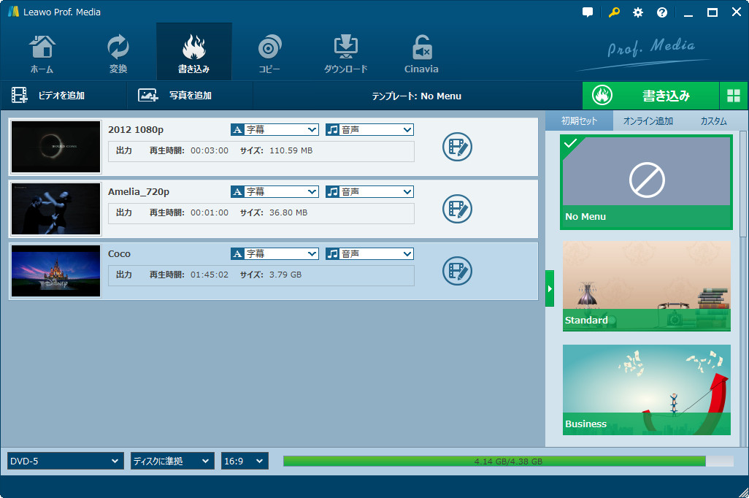Open audio dropdown for Amelia_720p

[x=369, y=191]
